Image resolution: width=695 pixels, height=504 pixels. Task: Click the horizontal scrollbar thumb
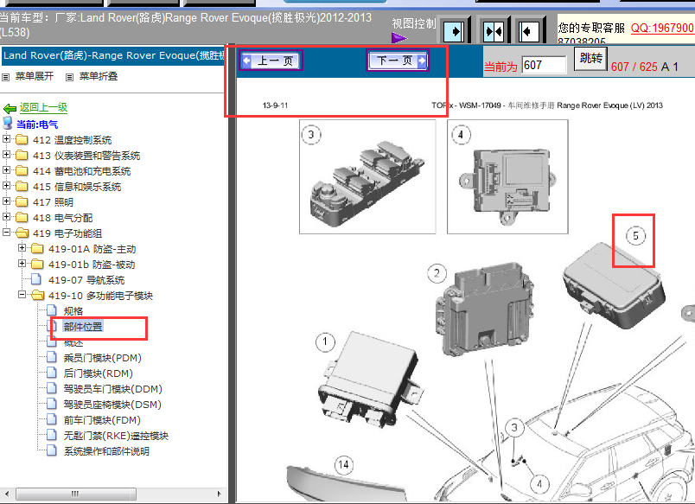point(76,494)
